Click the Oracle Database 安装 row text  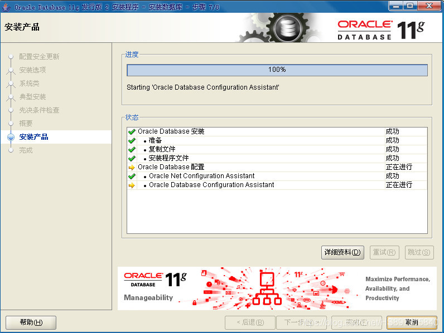(171, 131)
